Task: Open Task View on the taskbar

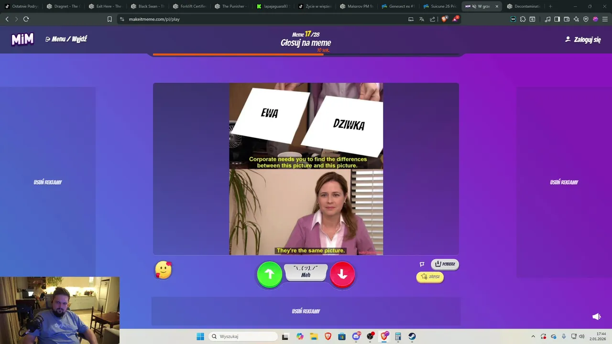Action: tap(285, 336)
